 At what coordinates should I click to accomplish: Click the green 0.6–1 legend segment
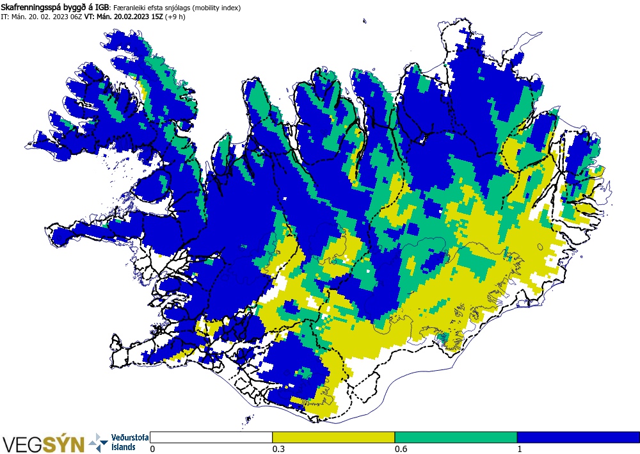(x=456, y=437)
